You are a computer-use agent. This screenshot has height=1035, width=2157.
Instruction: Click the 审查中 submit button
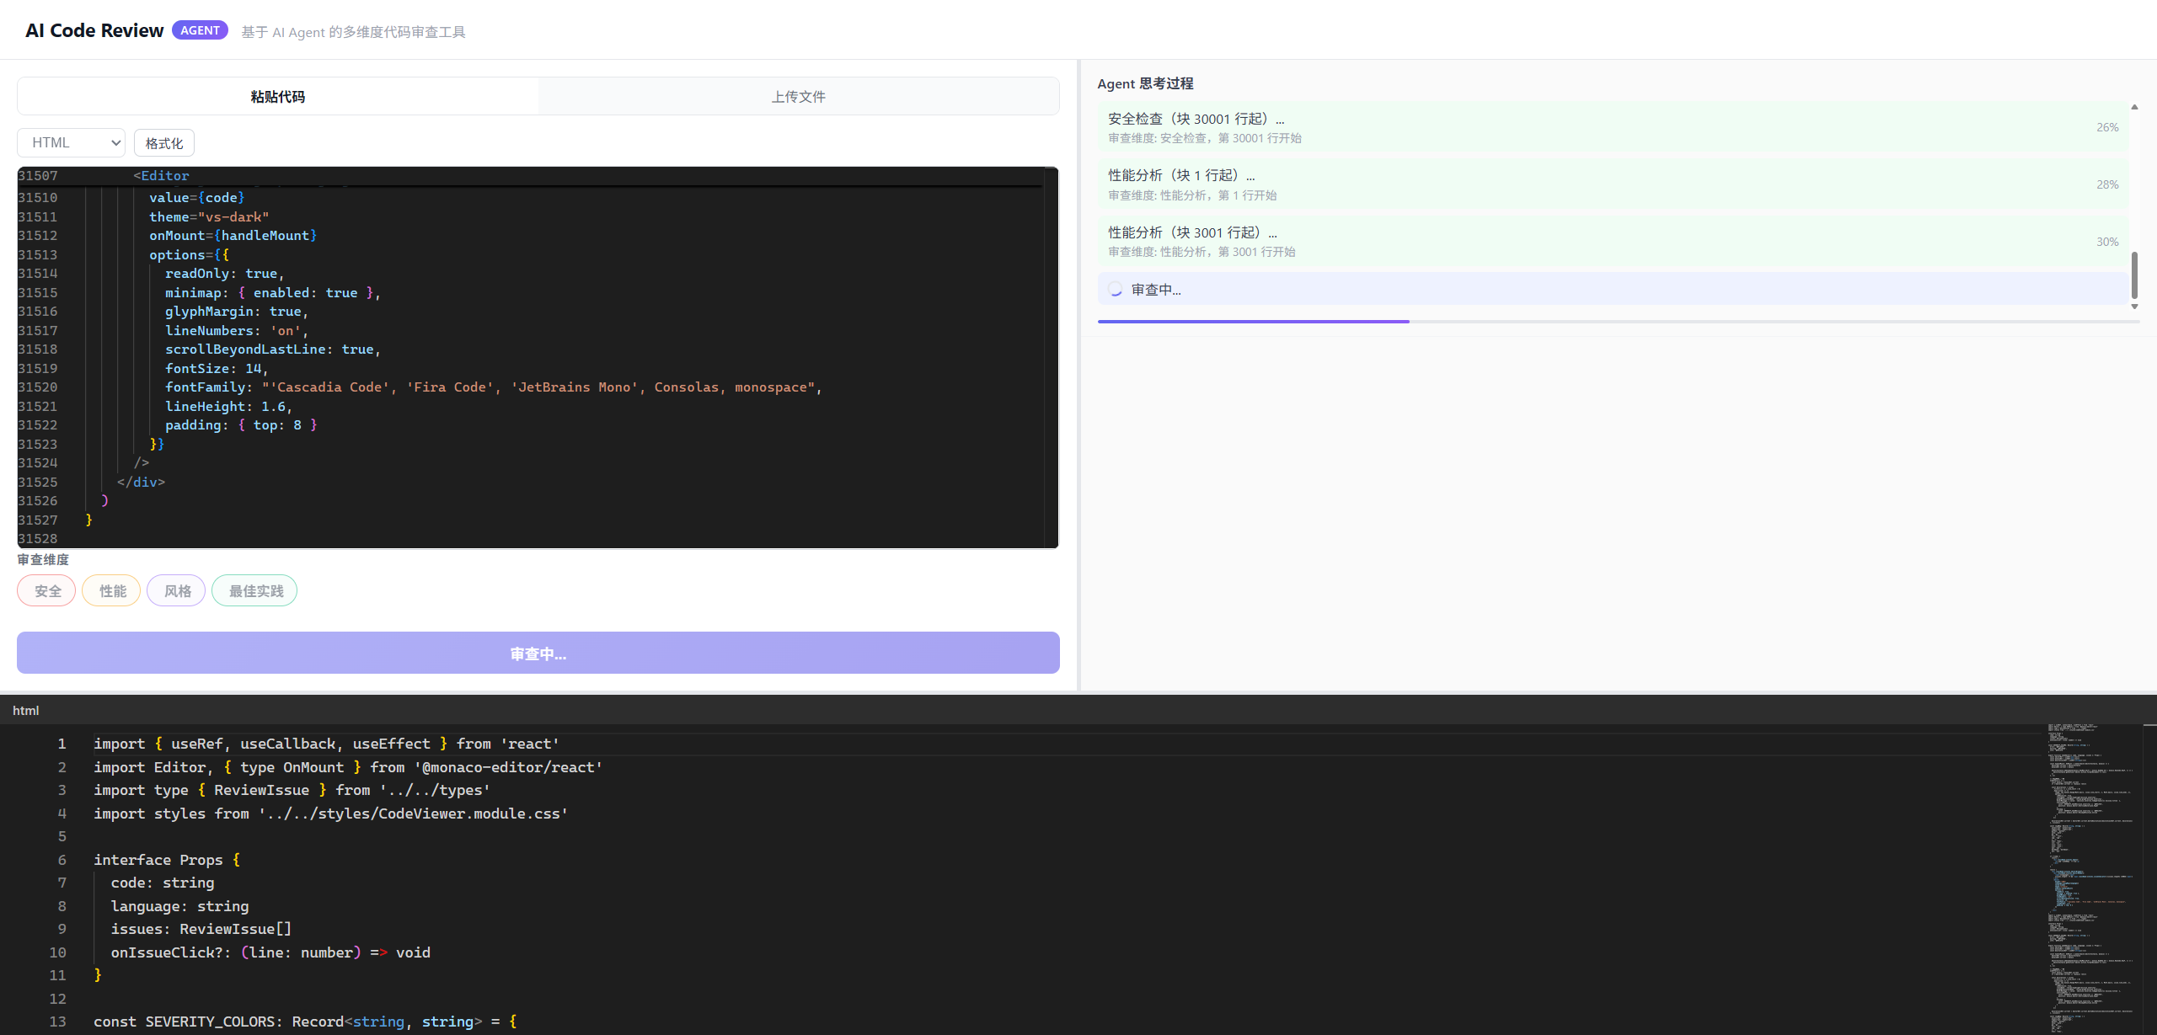point(538,654)
